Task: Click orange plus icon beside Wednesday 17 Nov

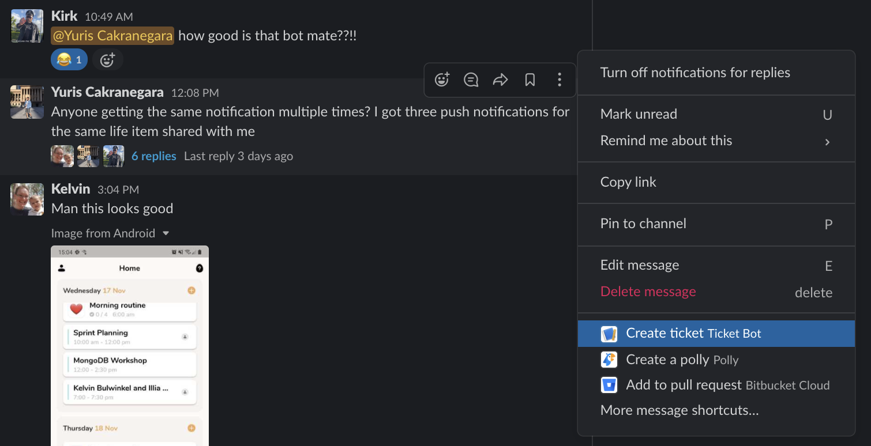Action: pyautogui.click(x=192, y=290)
